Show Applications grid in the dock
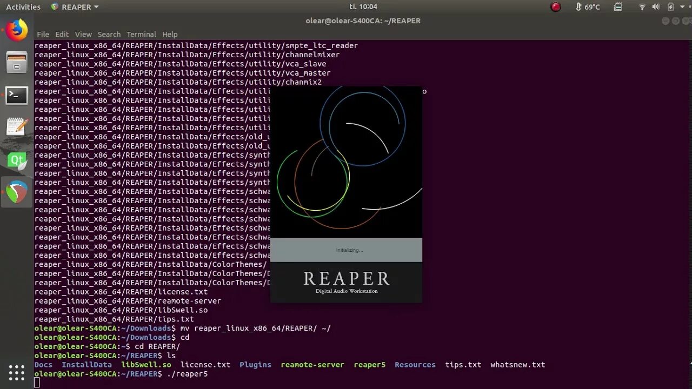The width and height of the screenshot is (692, 389). (17, 373)
